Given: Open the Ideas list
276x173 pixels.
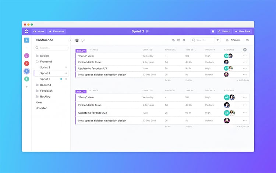Looking at the screenshot, I should pos(39,102).
